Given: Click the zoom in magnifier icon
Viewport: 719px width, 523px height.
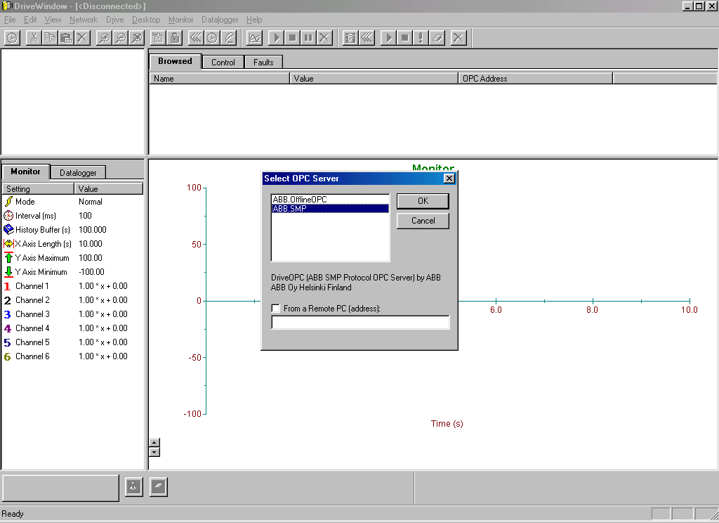Looking at the screenshot, I should (105, 38).
